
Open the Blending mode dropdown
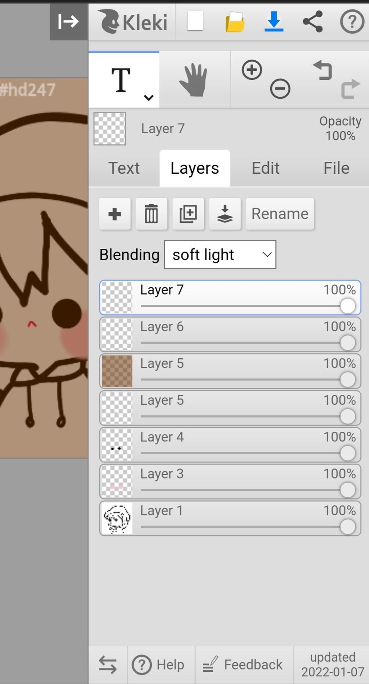click(220, 255)
